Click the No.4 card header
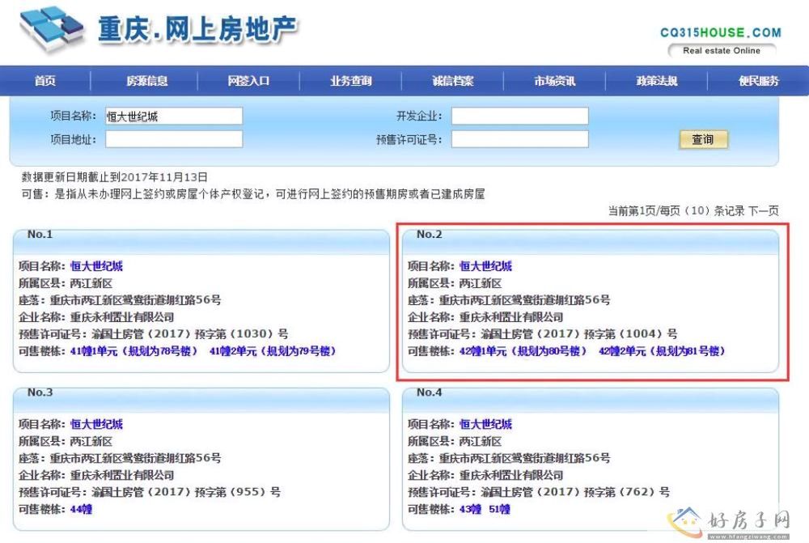The image size is (809, 543). coord(591,400)
